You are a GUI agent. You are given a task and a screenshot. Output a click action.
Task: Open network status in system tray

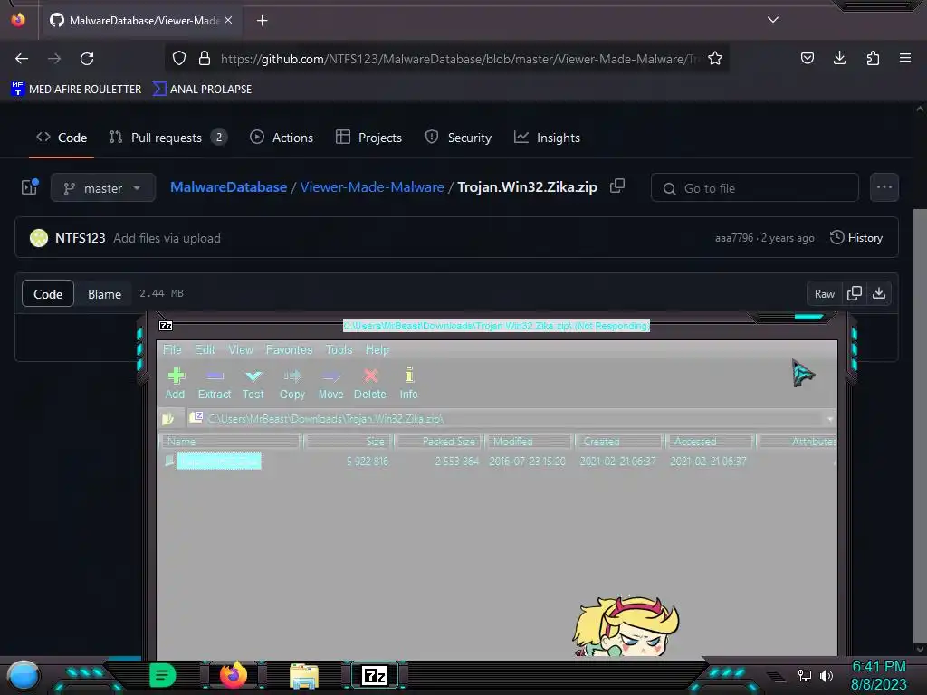click(x=804, y=675)
